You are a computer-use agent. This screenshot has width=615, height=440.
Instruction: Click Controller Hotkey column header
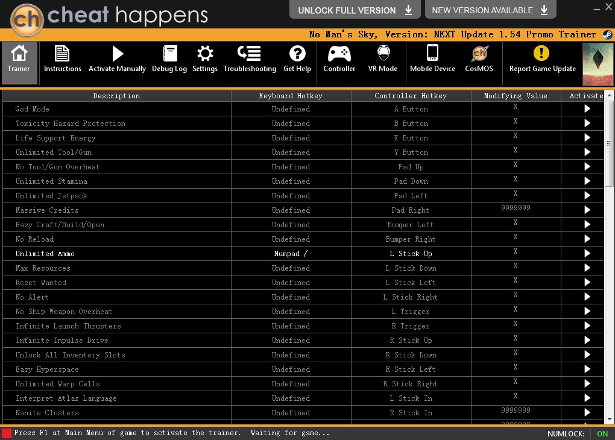pos(411,96)
